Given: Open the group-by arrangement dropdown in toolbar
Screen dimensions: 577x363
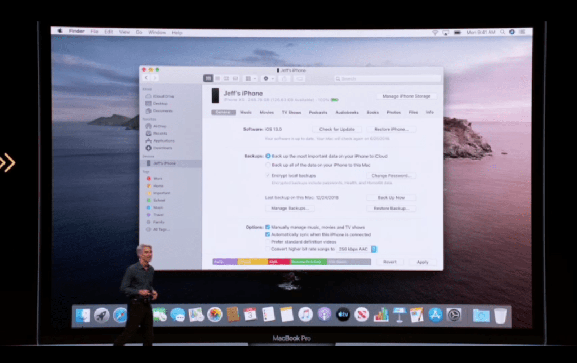Looking at the screenshot, I should click(x=250, y=78).
